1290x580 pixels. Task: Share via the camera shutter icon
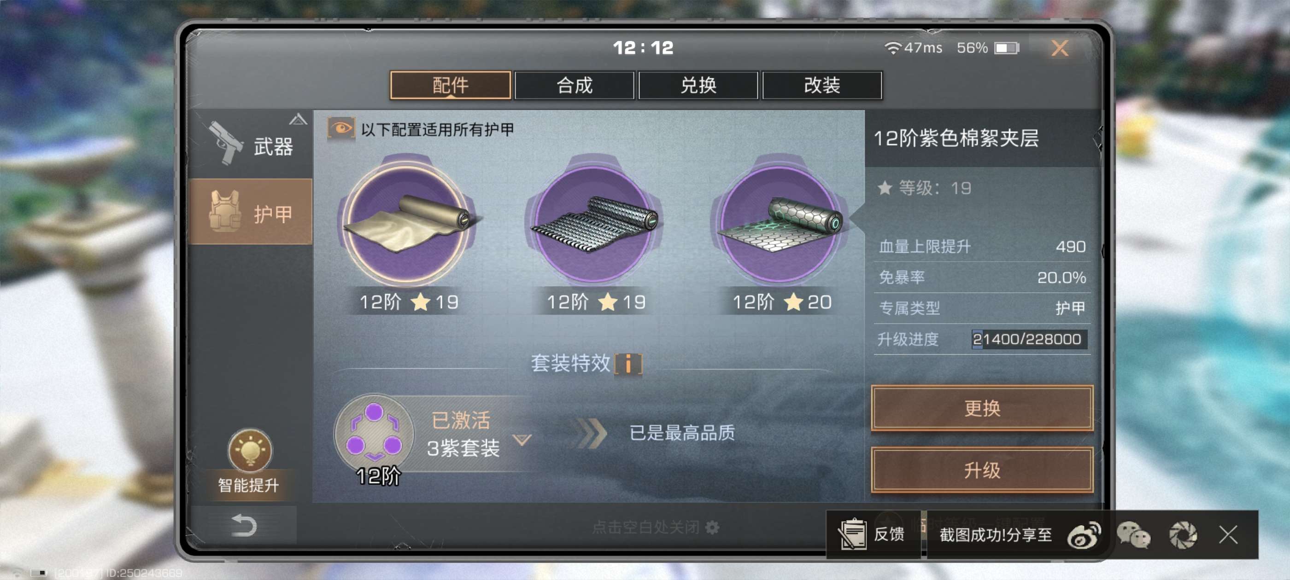pyautogui.click(x=1183, y=535)
